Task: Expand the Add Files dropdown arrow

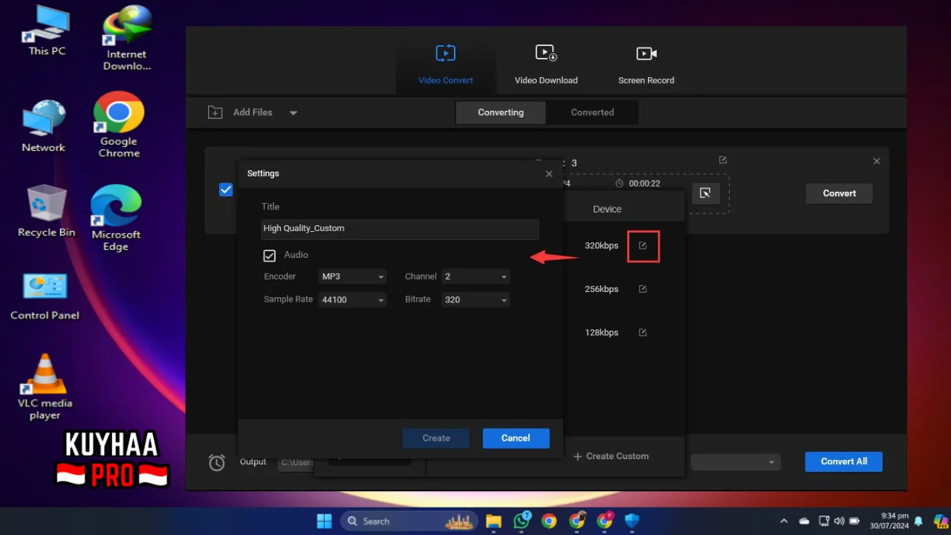Action: click(293, 113)
